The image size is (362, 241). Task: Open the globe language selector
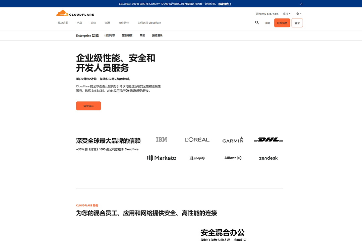tap(299, 14)
